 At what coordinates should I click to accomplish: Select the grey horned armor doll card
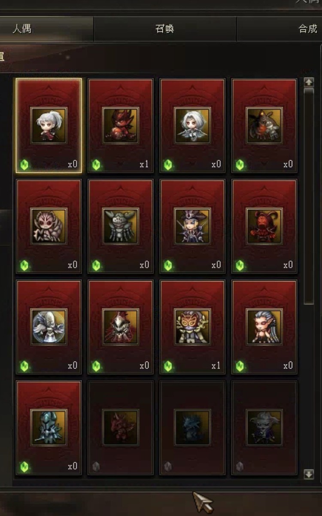click(121, 226)
